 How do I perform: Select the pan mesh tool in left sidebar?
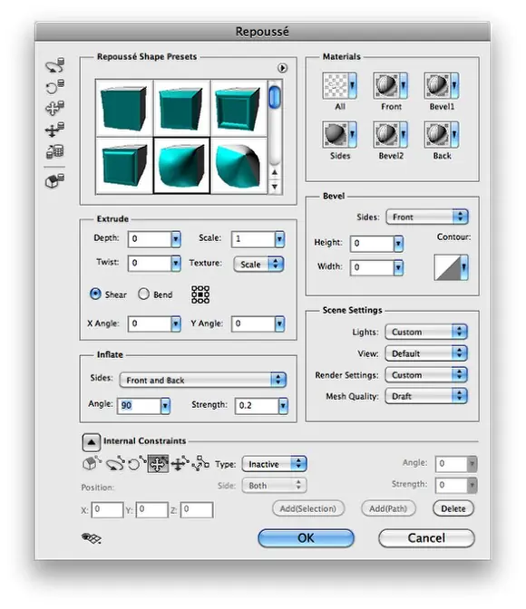pyautogui.click(x=54, y=108)
